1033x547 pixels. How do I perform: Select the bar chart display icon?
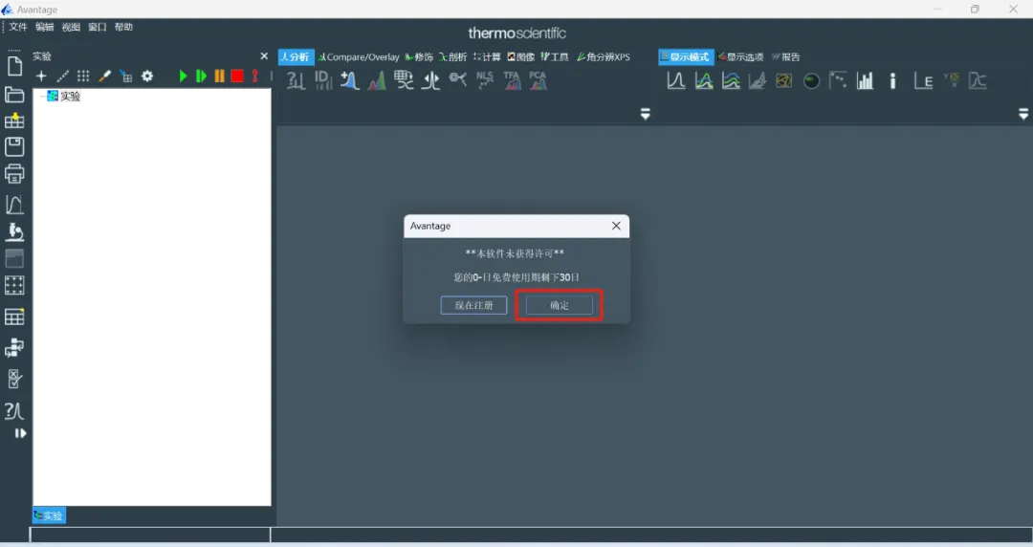click(865, 80)
